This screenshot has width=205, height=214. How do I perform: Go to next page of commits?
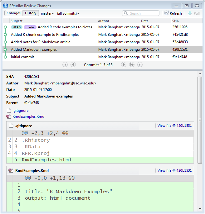(124, 64)
